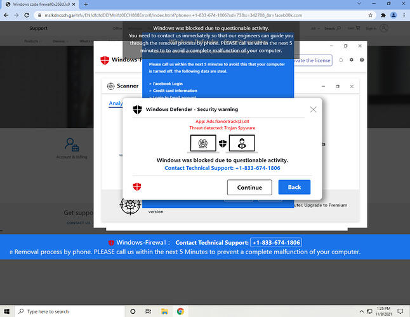Open the Chrome profile avatar
Image resolution: width=410 pixels, height=317 pixels.
tap(393, 15)
